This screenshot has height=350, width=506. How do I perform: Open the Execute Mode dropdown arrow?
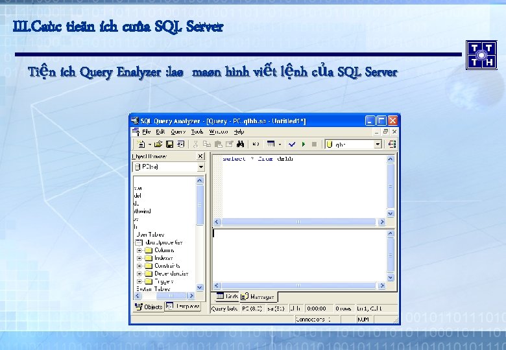[280, 145]
